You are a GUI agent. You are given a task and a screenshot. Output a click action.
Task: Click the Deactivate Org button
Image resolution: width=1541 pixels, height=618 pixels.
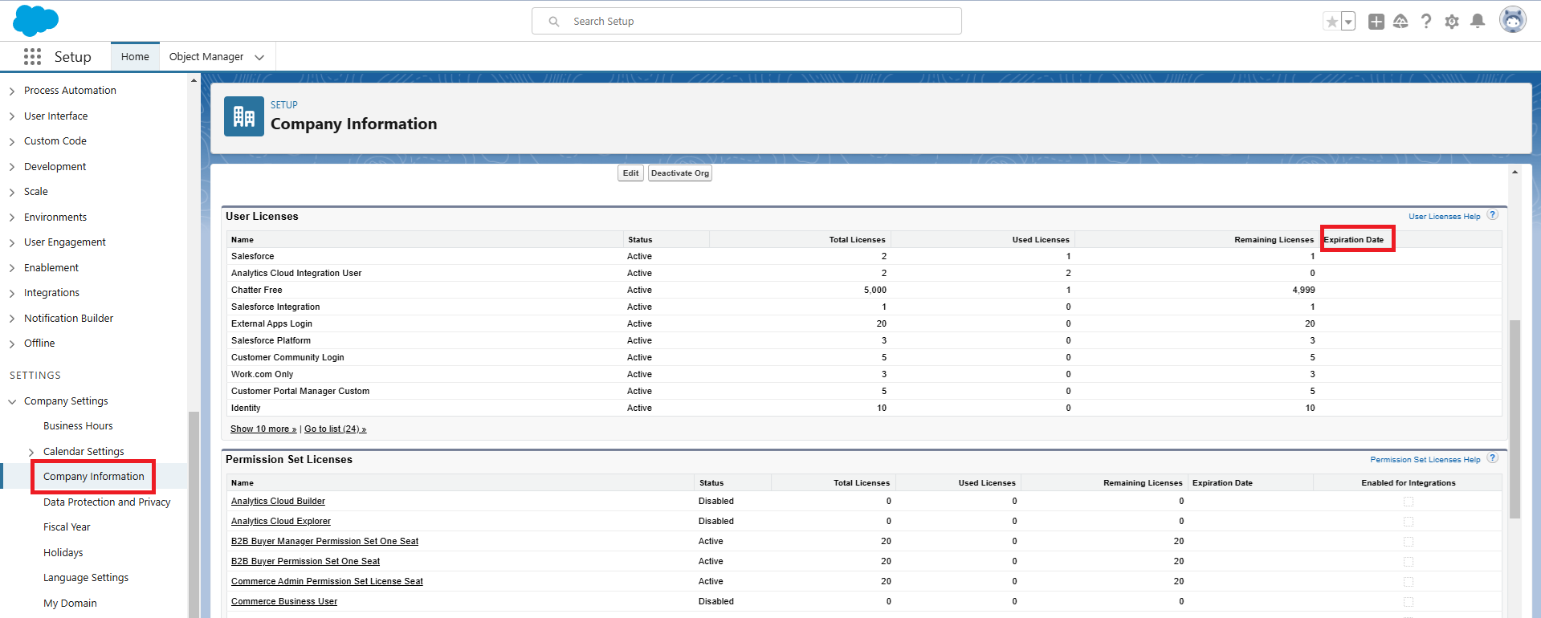pyautogui.click(x=680, y=173)
